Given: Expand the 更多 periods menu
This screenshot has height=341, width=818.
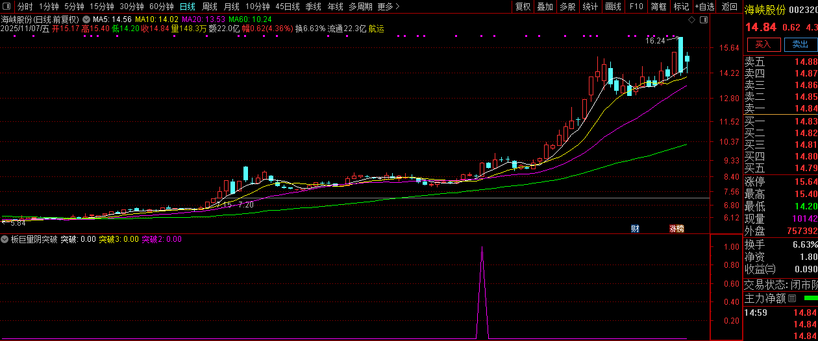Looking at the screenshot, I should (388, 6).
